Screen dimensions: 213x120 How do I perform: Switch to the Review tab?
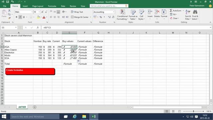pos(73,6)
